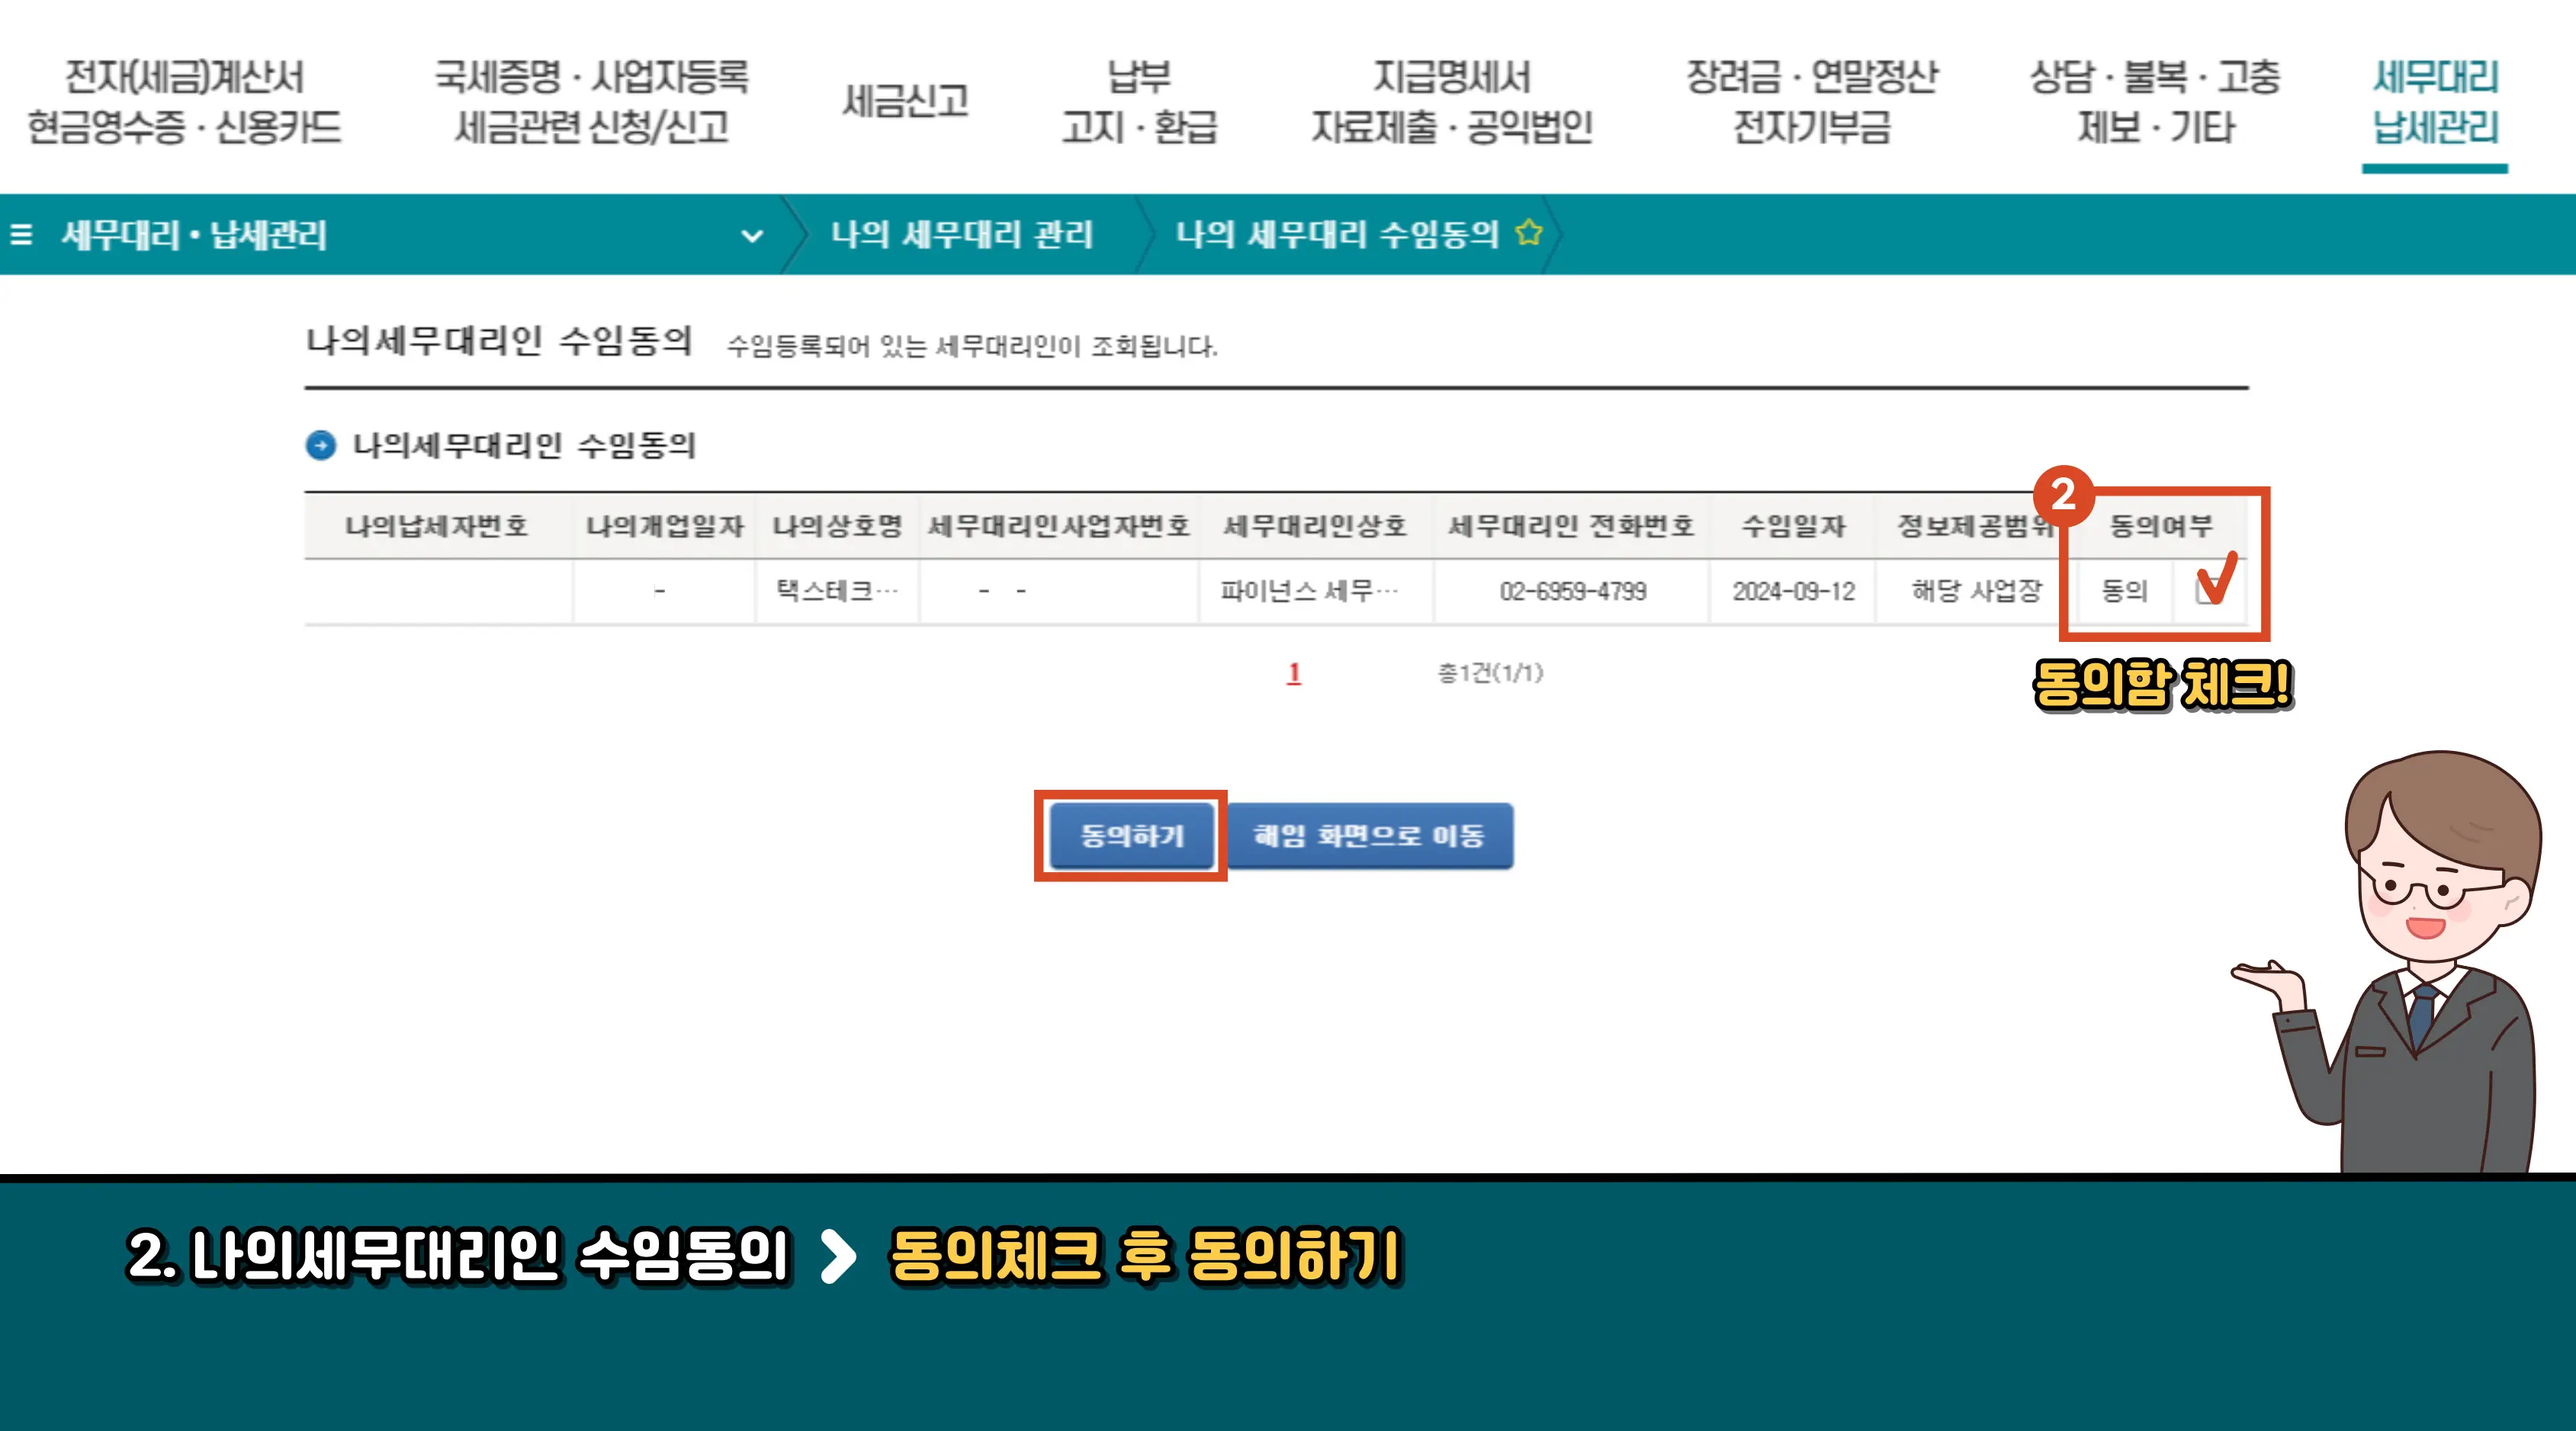Open the 장려금·연말정산 전자기부금 menu
2576x1431 pixels.
click(1814, 100)
